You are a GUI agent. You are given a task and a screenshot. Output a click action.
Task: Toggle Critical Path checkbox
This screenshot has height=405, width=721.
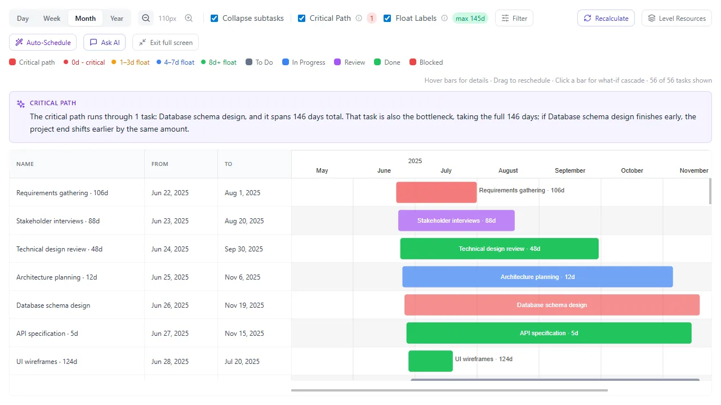click(x=302, y=18)
